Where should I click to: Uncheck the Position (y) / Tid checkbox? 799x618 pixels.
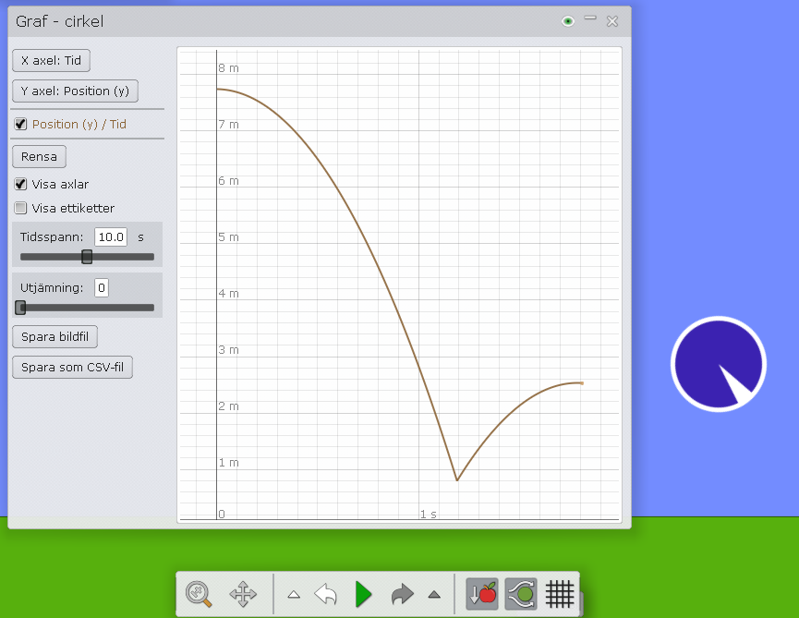21,124
